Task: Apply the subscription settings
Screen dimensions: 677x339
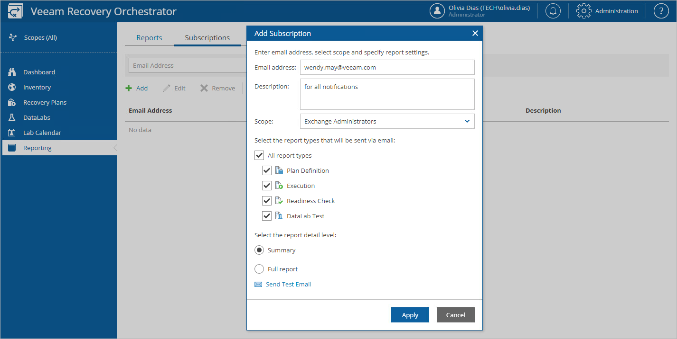Action: pos(410,314)
